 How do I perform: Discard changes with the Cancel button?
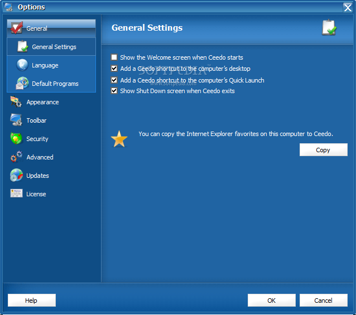(323, 301)
